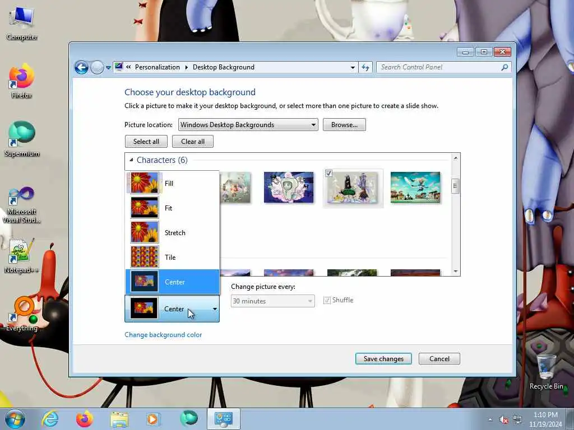Click the taskbar clock showing 1:10 PM
This screenshot has height=430, width=574.
(545, 419)
